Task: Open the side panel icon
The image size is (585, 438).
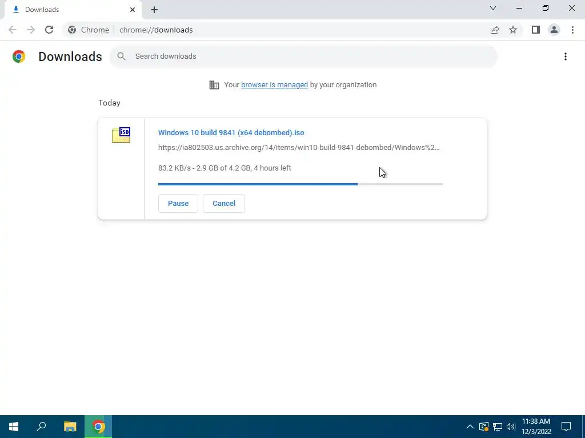Action: pyautogui.click(x=536, y=30)
